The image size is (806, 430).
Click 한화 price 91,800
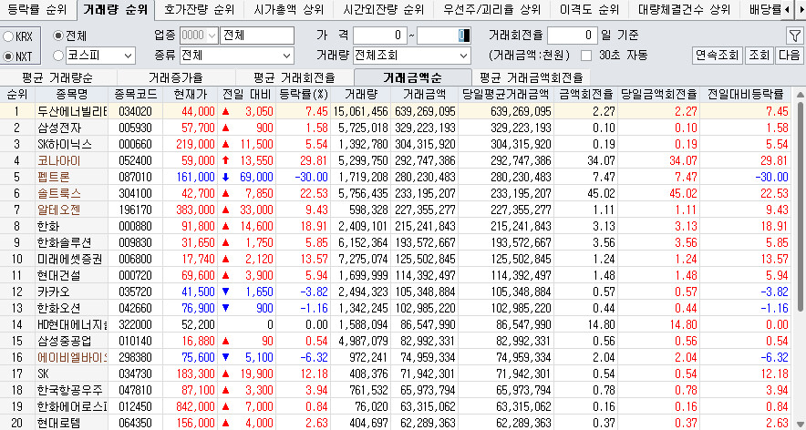pyautogui.click(x=199, y=227)
